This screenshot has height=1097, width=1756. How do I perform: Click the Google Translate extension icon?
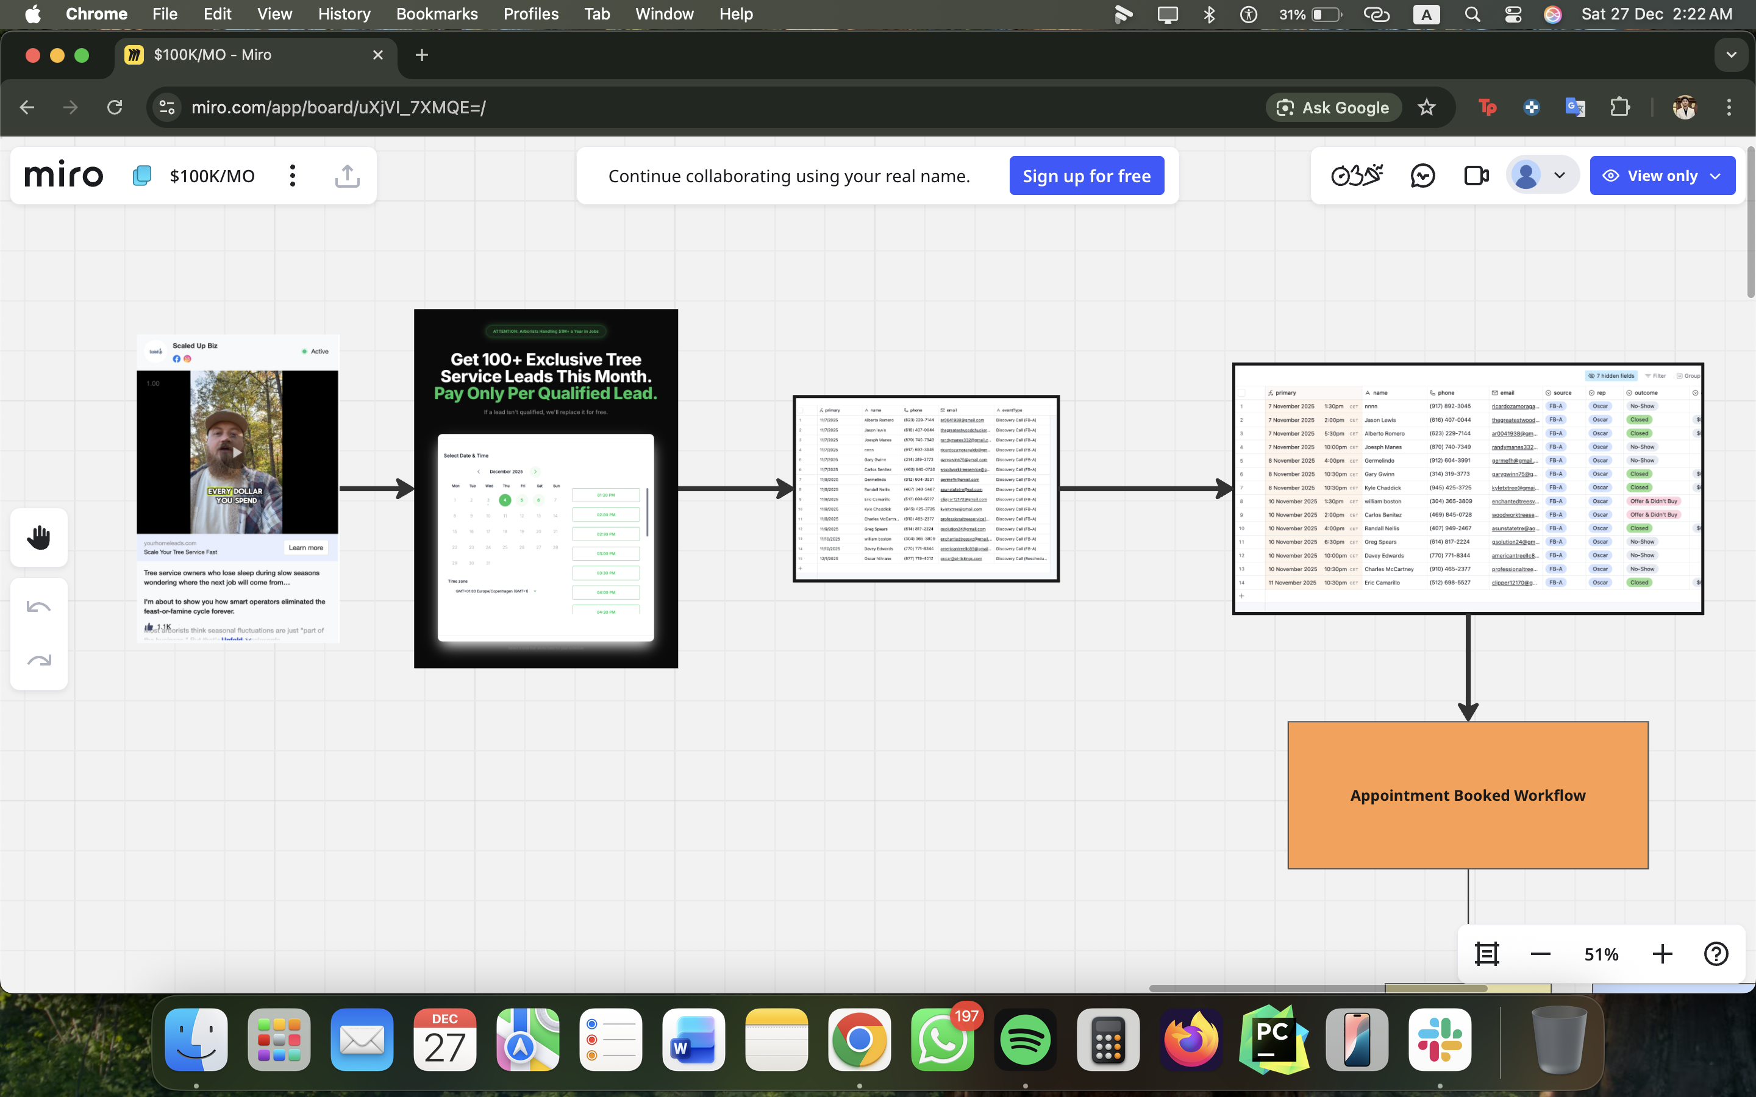point(1576,107)
